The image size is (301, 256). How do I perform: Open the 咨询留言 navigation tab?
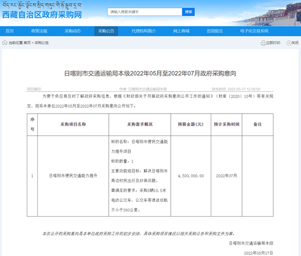click(x=215, y=31)
